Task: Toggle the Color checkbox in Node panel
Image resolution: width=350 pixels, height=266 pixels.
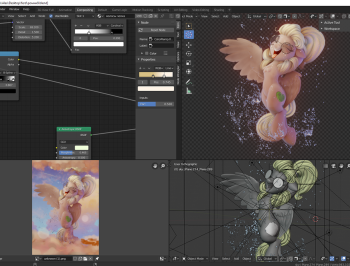Action: coord(146,53)
